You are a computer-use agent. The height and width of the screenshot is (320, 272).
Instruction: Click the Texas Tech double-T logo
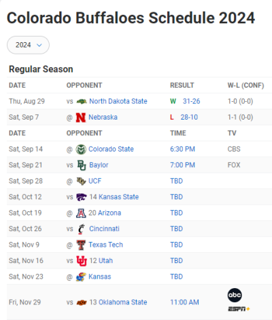(x=81, y=245)
